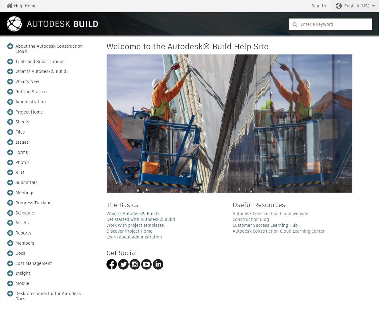
Task: Expand Forms plus icon
Action: click(10, 152)
